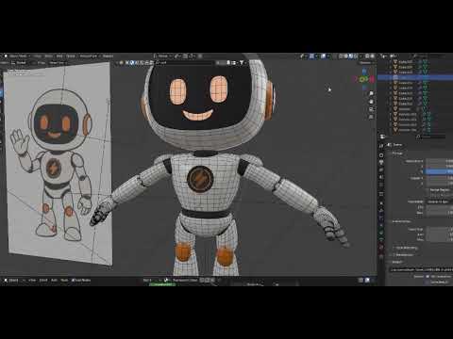The height and width of the screenshot is (339, 453).
Task: Click the pan hand icon beside viewport
Action: (371, 102)
